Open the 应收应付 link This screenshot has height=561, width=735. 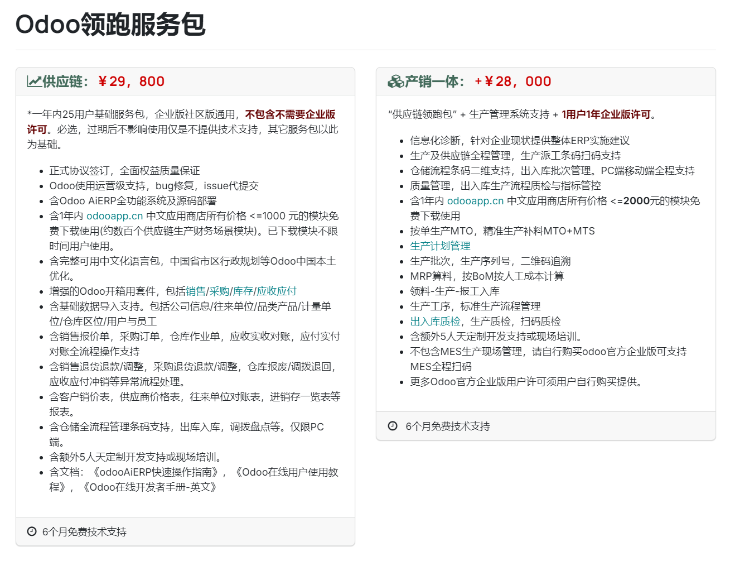click(277, 291)
